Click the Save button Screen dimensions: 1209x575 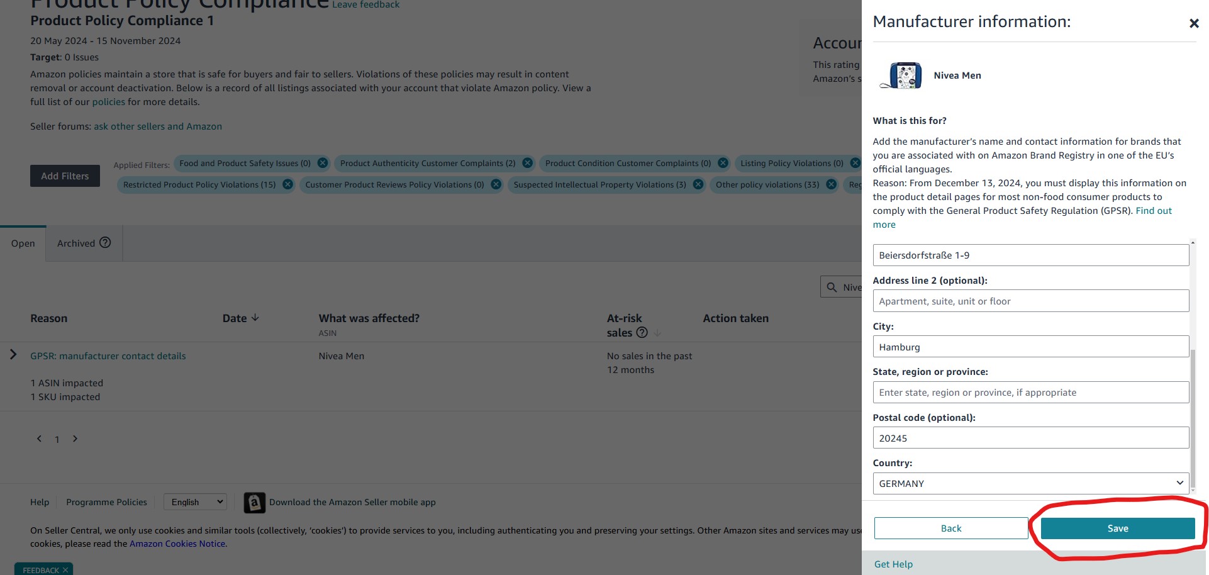tap(1118, 528)
